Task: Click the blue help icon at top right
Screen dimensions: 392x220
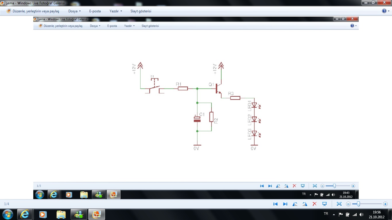Action: (x=384, y=11)
